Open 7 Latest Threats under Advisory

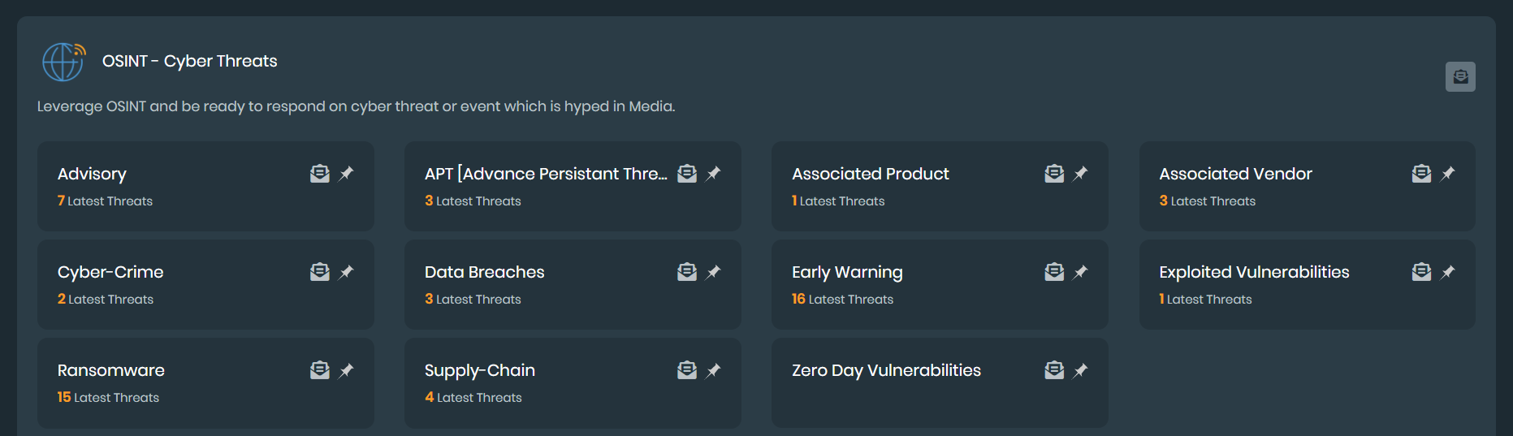pyautogui.click(x=105, y=201)
